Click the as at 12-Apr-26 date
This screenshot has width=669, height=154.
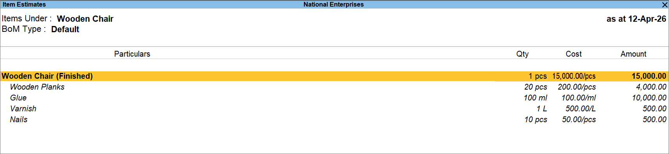[x=636, y=19]
